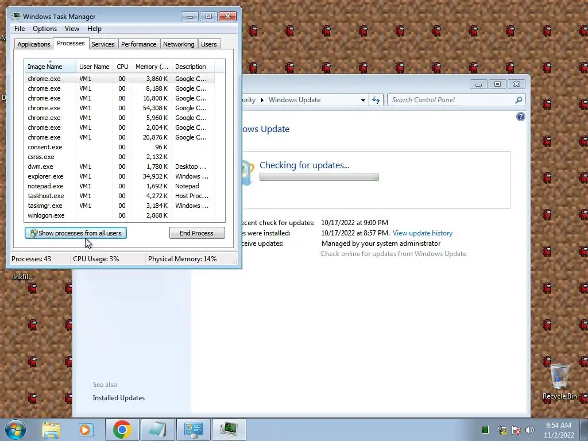Click the Checking for updates progress bar
Image resolution: width=588 pixels, height=441 pixels.
319,177
